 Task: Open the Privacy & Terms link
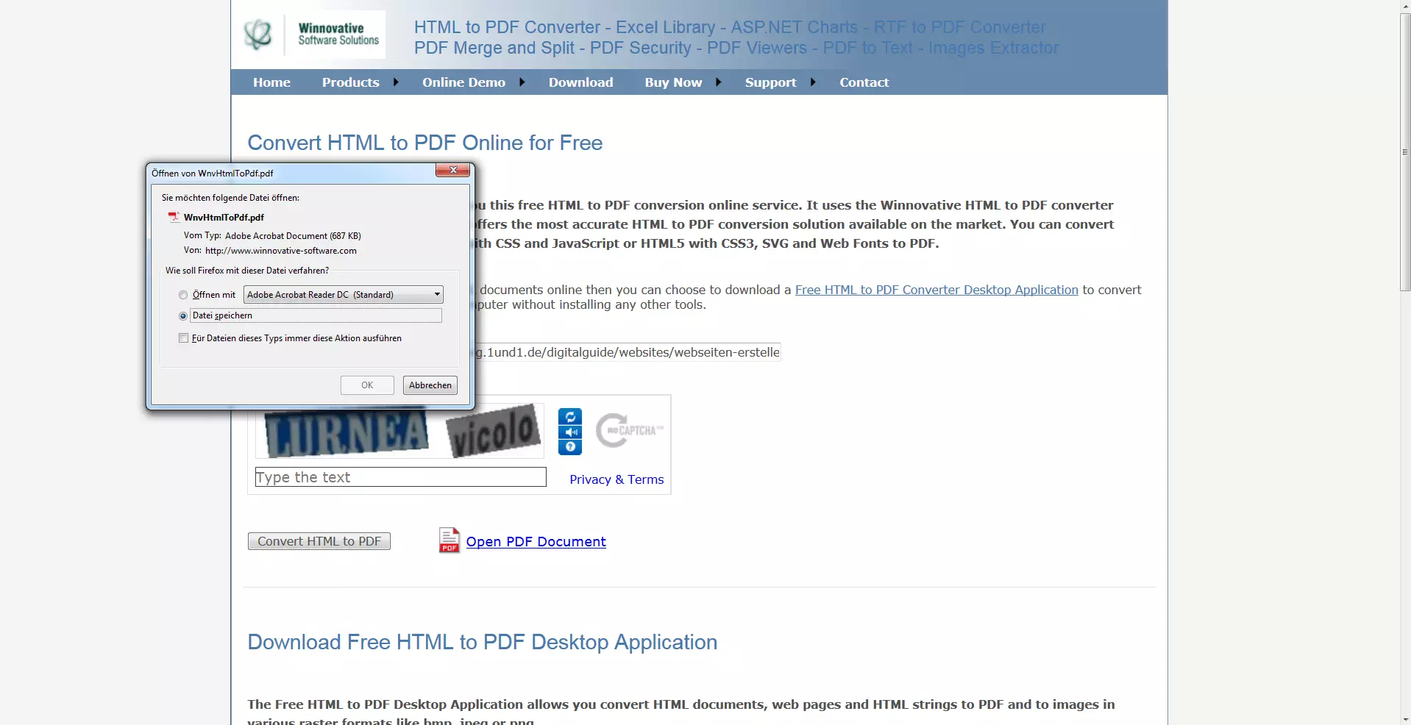(616, 479)
